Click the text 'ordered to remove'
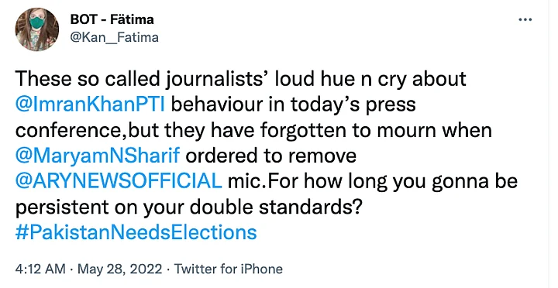 click(270, 156)
